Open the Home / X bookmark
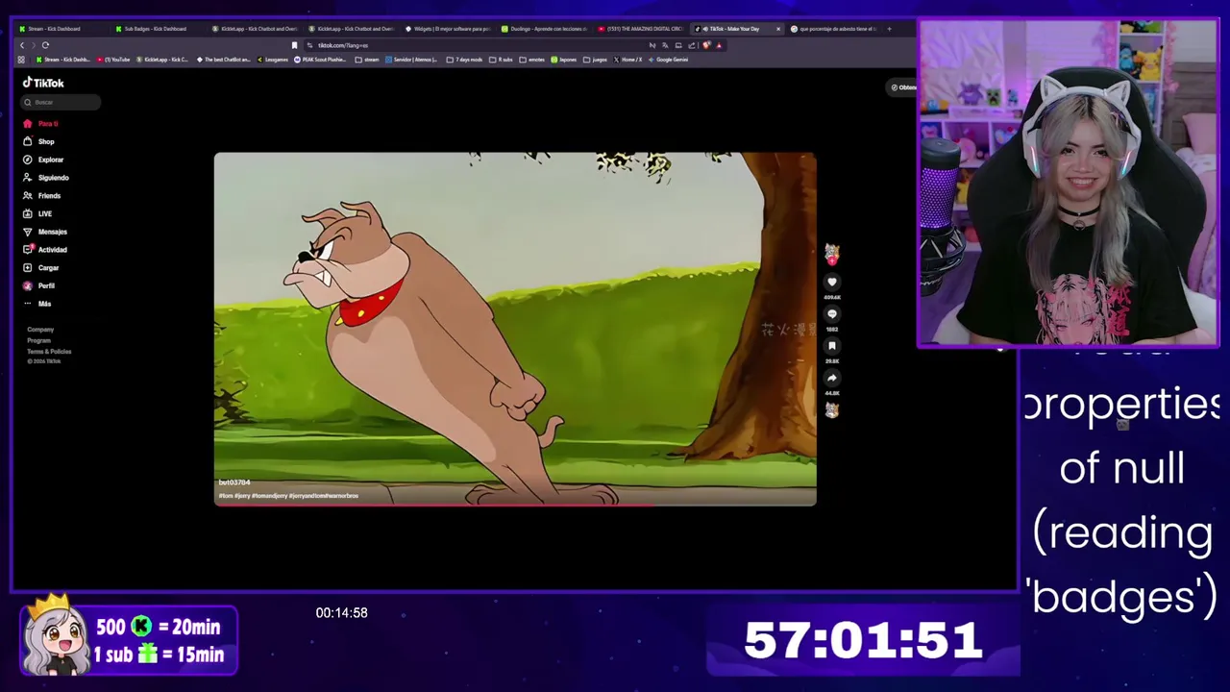Image resolution: width=1230 pixels, height=692 pixels. click(x=628, y=60)
